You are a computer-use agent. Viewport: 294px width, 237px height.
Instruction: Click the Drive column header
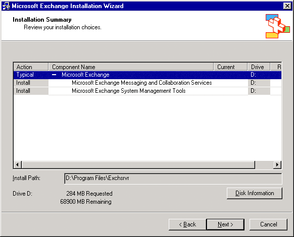click(x=259, y=67)
